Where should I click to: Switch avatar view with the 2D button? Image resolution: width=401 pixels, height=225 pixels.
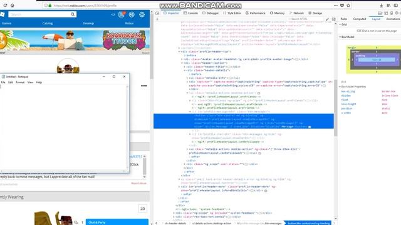pos(142,209)
